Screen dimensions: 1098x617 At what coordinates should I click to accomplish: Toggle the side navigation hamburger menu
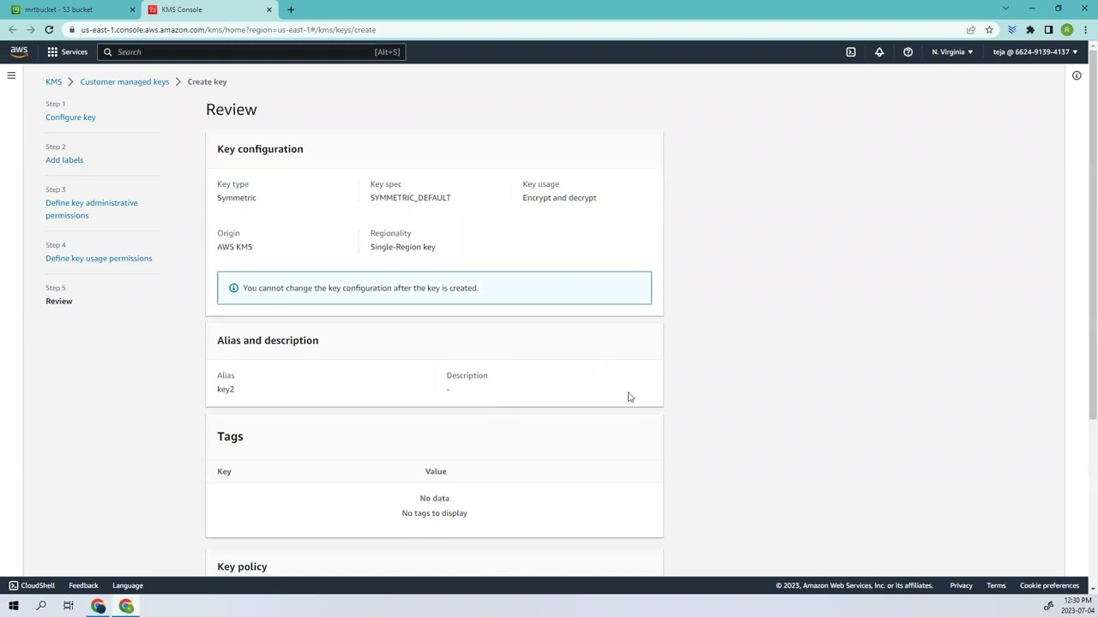click(11, 75)
